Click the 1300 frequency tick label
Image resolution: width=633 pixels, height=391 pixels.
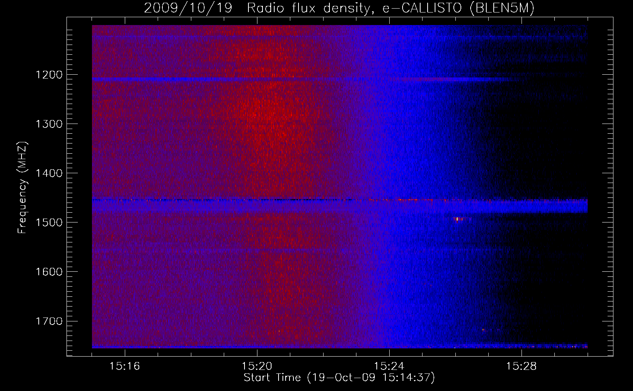49,124
